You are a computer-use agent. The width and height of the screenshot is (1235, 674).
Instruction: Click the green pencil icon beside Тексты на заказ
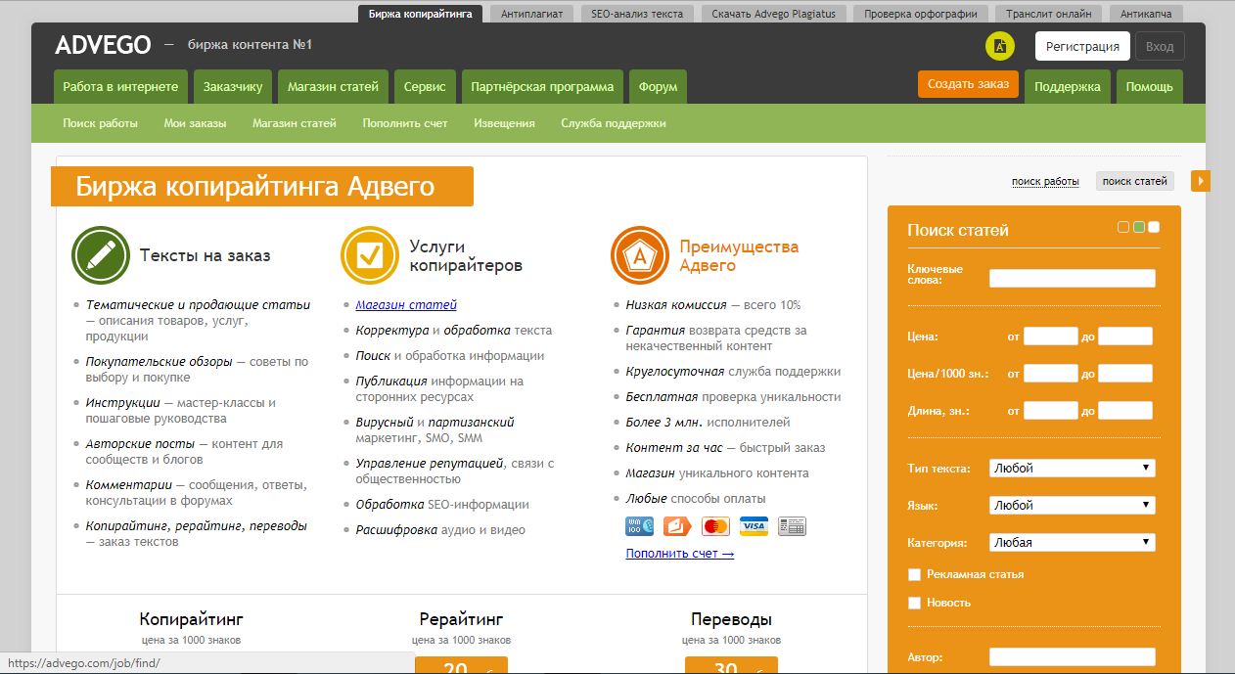click(101, 255)
